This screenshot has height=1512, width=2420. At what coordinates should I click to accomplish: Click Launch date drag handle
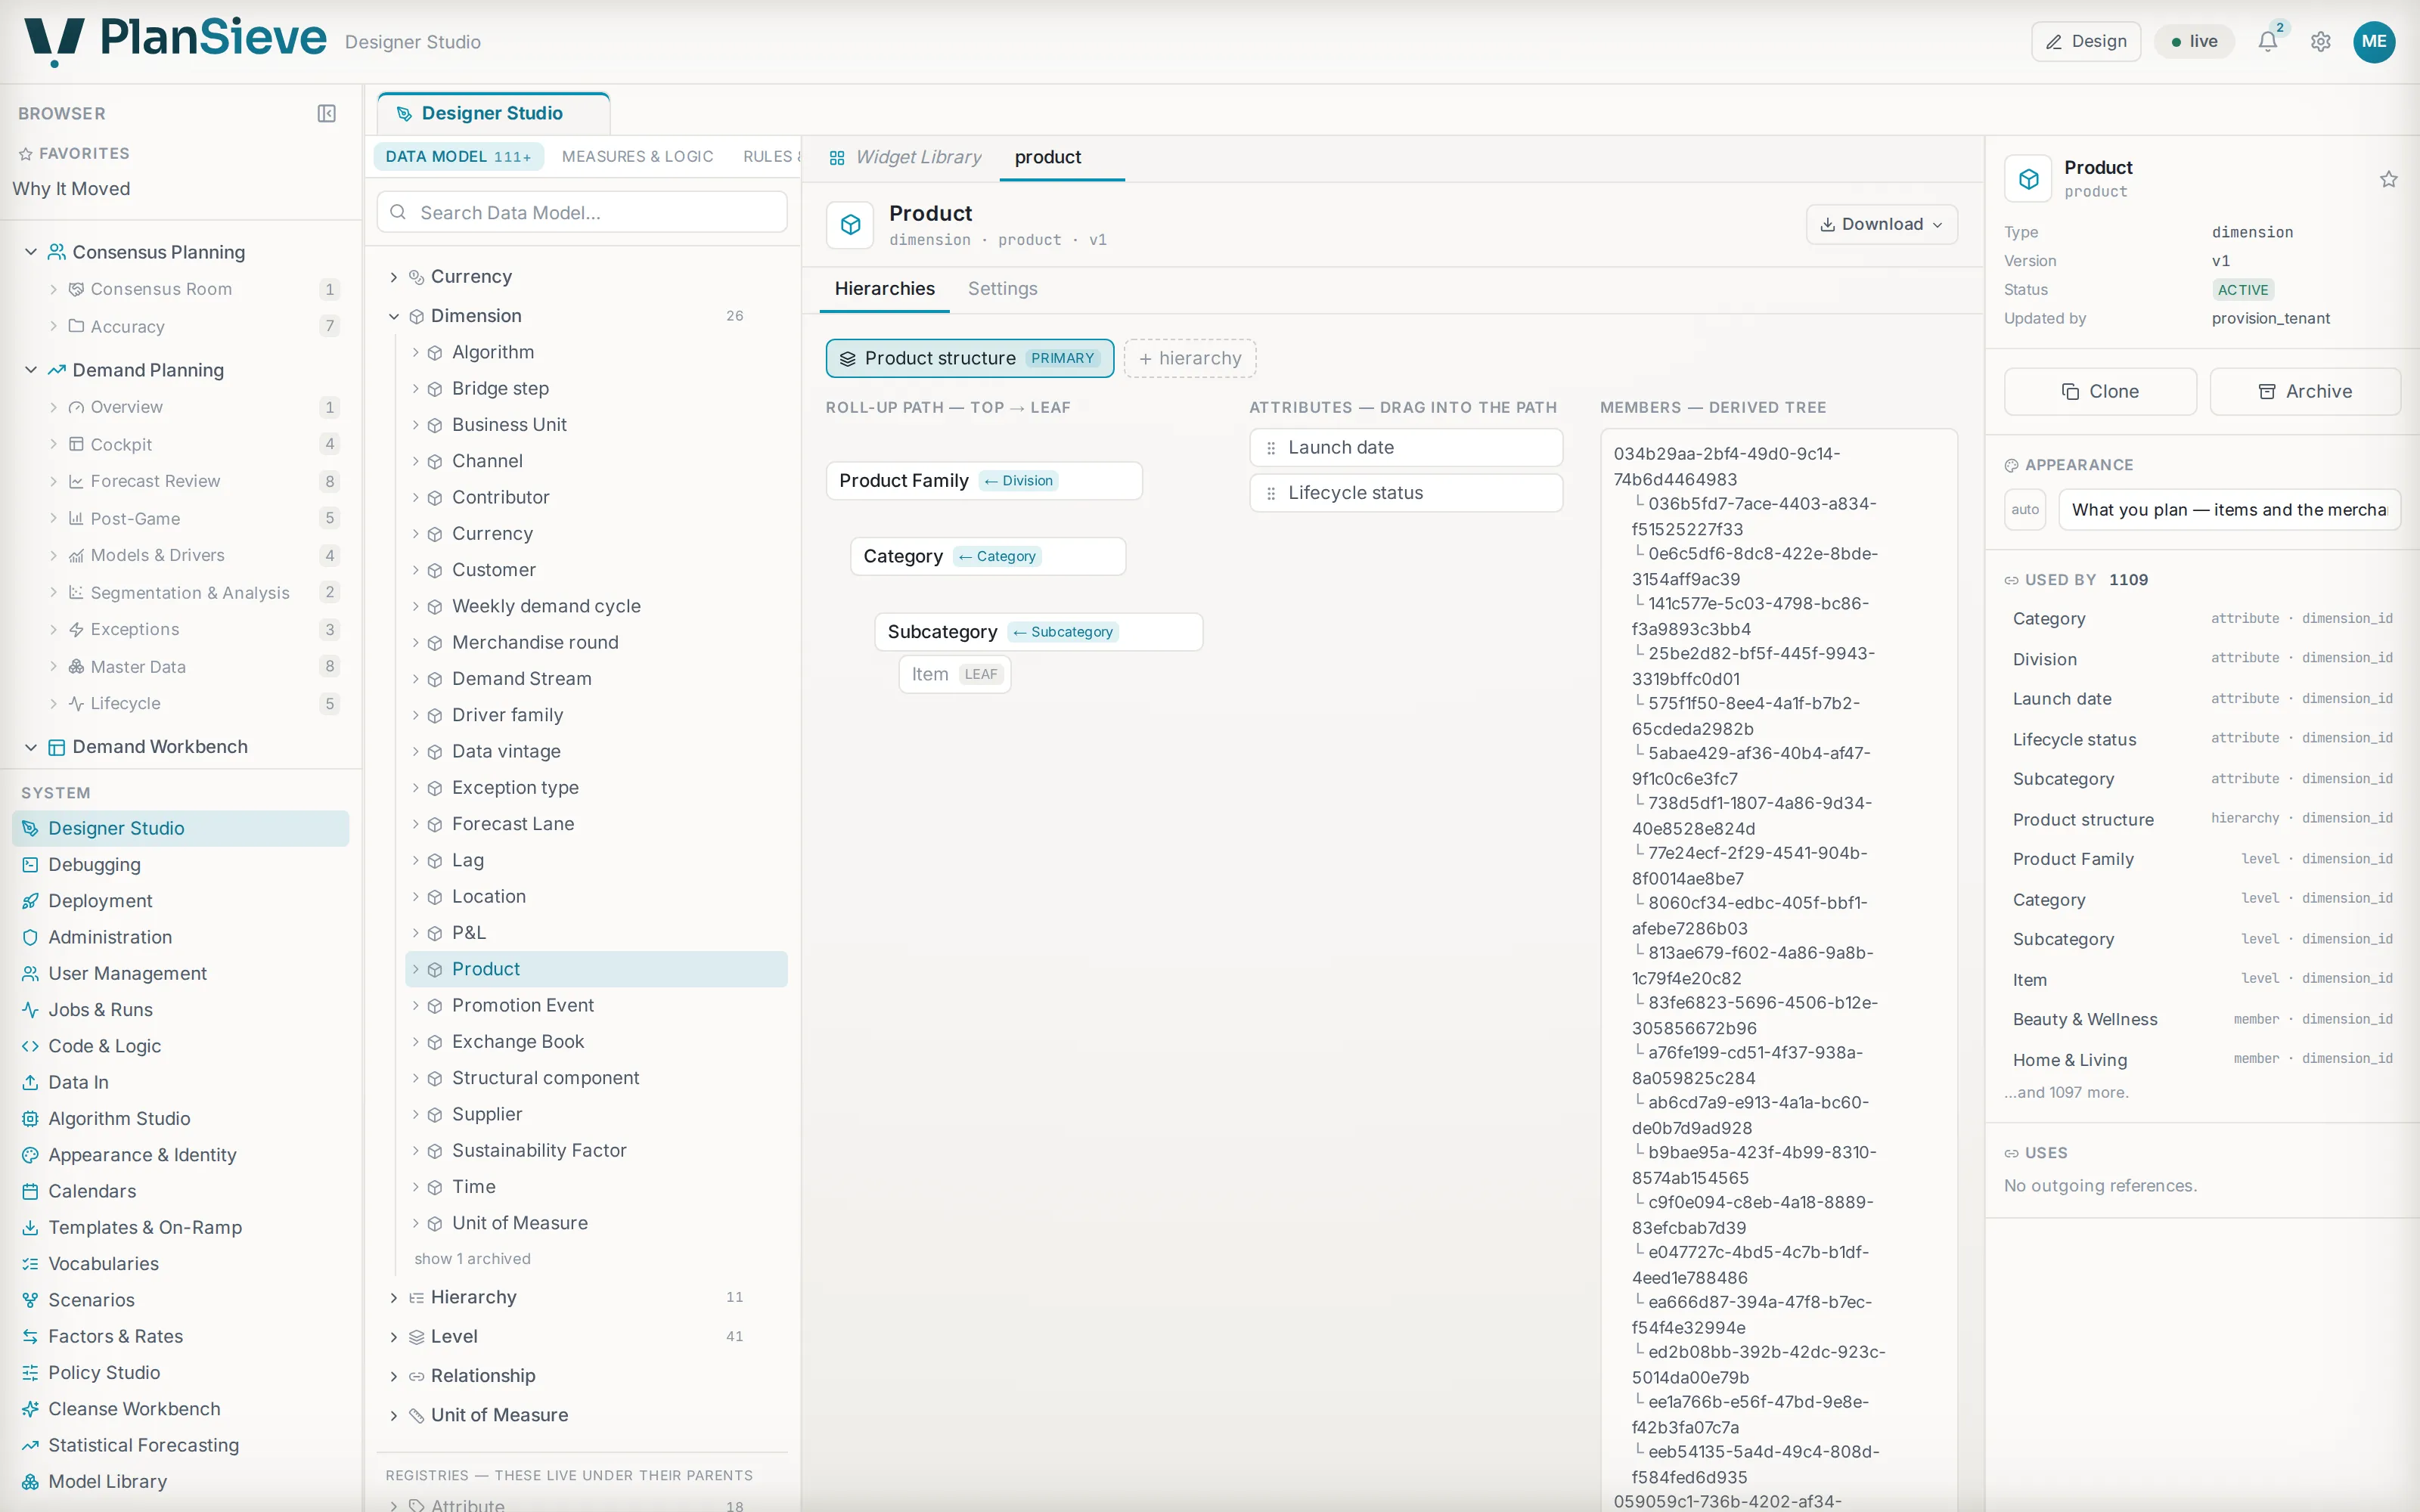pos(1270,448)
